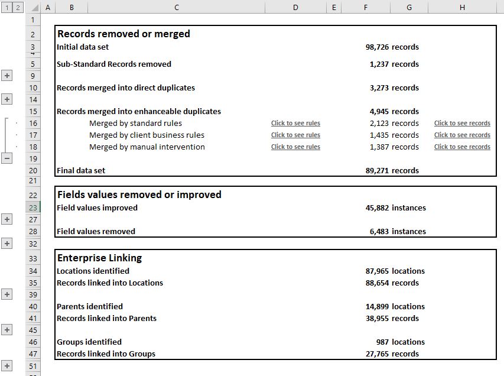504x376 pixels.
Task: Select row 20 header
Action: coord(32,170)
